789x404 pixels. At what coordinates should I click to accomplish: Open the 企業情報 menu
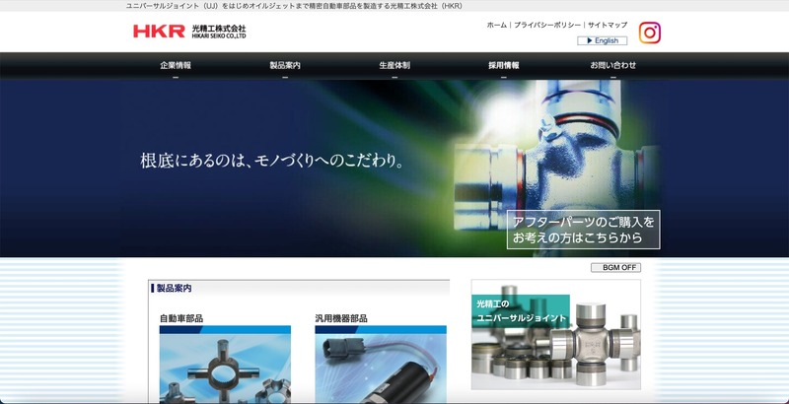176,65
